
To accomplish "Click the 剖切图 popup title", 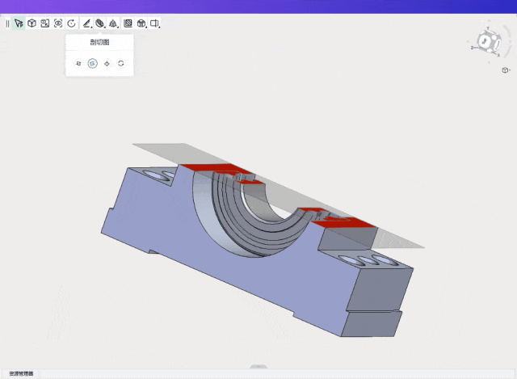I will point(99,42).
